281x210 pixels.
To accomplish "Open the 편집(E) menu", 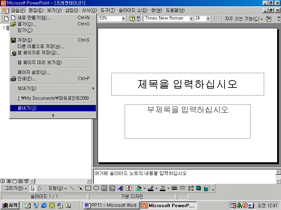I will 36,10.
